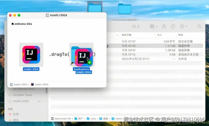The height and width of the screenshot is (126, 209).
Task: Select the highlighted folder on the desktop
Action: (95, 7)
